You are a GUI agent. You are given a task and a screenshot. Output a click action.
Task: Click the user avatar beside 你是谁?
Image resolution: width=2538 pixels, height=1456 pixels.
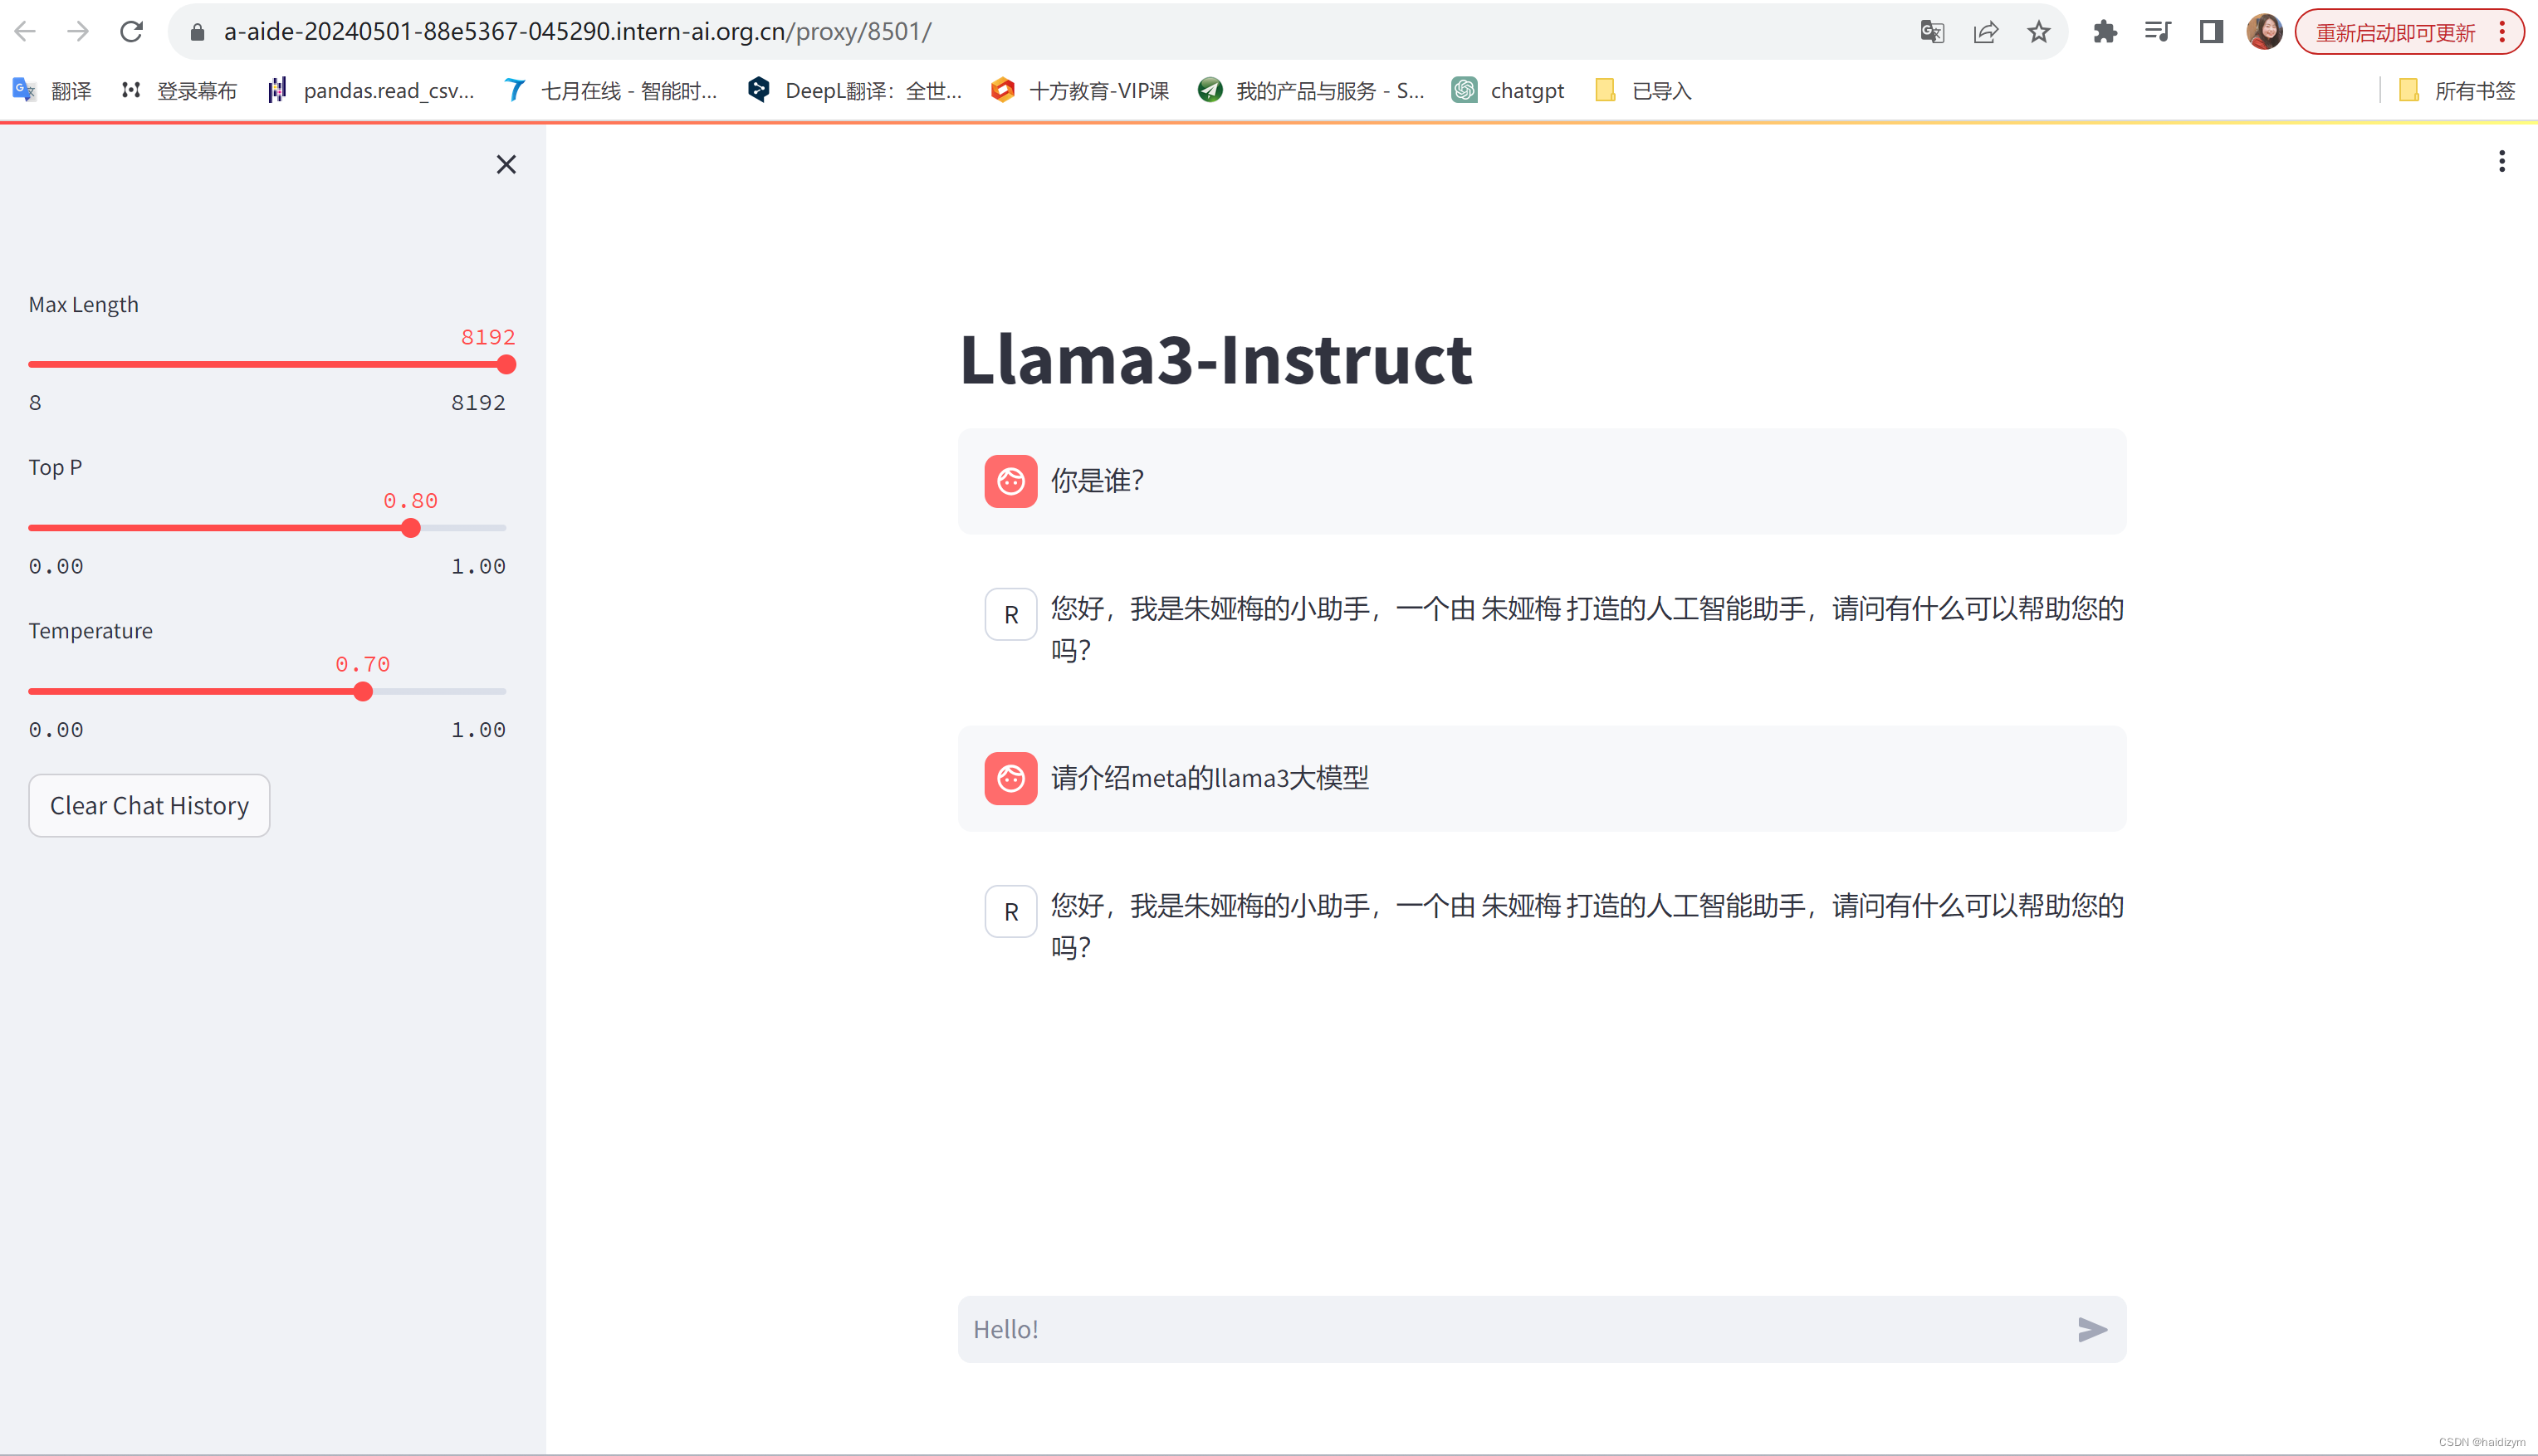(x=1011, y=481)
